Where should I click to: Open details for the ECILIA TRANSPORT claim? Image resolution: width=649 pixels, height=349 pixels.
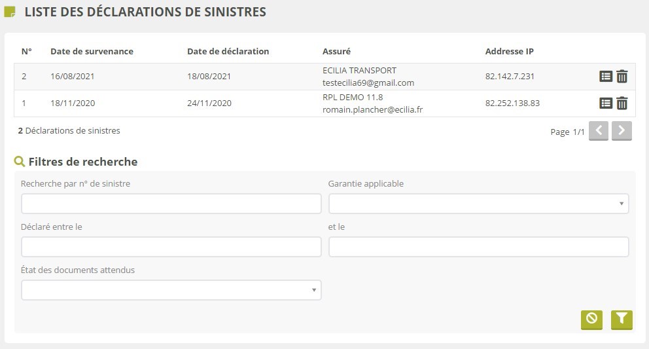coord(606,77)
